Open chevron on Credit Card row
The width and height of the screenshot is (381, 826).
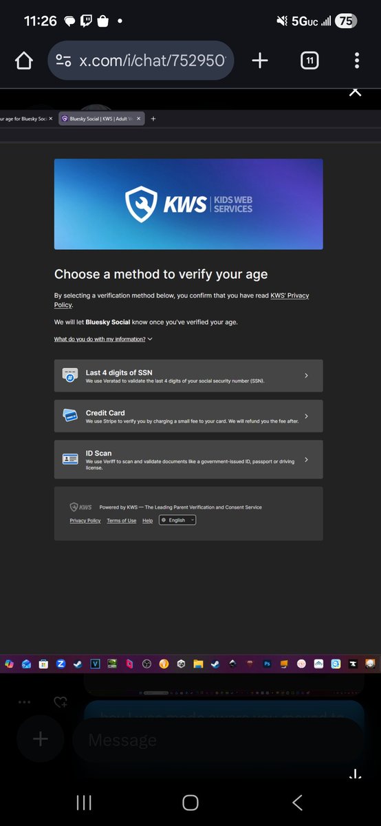[x=306, y=416]
